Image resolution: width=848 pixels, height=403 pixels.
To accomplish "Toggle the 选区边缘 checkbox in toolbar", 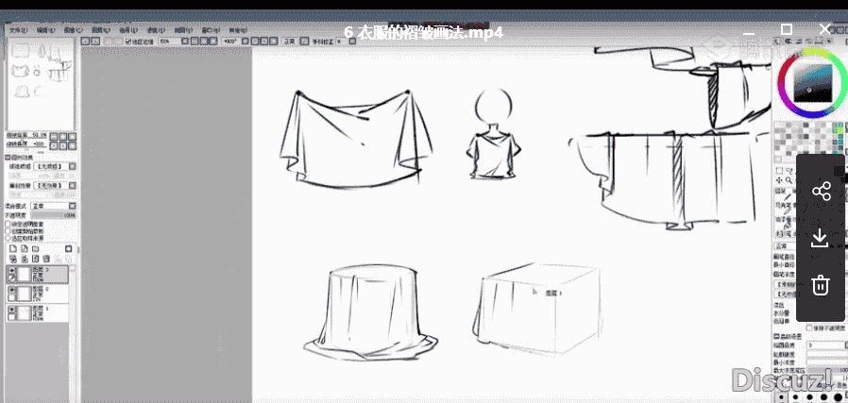I will (128, 42).
